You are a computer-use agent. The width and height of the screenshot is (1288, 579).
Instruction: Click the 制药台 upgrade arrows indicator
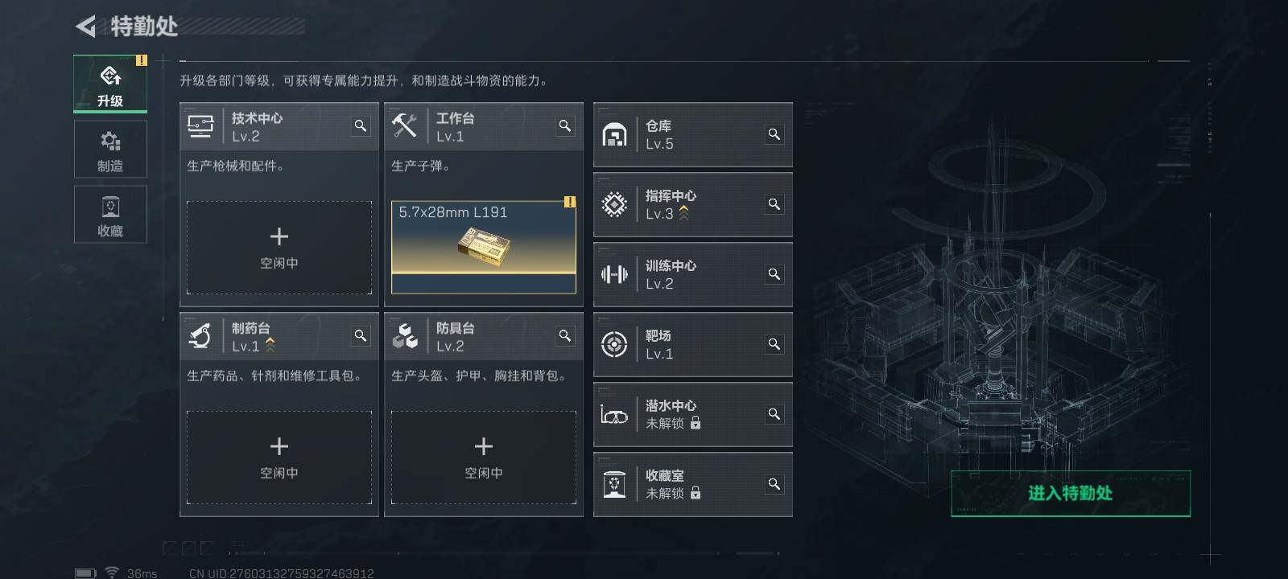(x=270, y=346)
